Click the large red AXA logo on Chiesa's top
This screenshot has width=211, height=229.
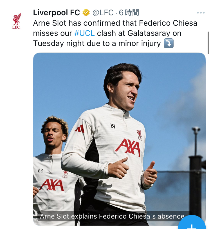tap(128, 147)
